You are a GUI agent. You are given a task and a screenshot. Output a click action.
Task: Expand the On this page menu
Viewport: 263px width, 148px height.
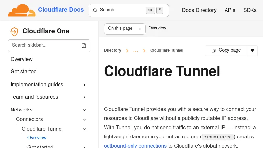coord(125,29)
